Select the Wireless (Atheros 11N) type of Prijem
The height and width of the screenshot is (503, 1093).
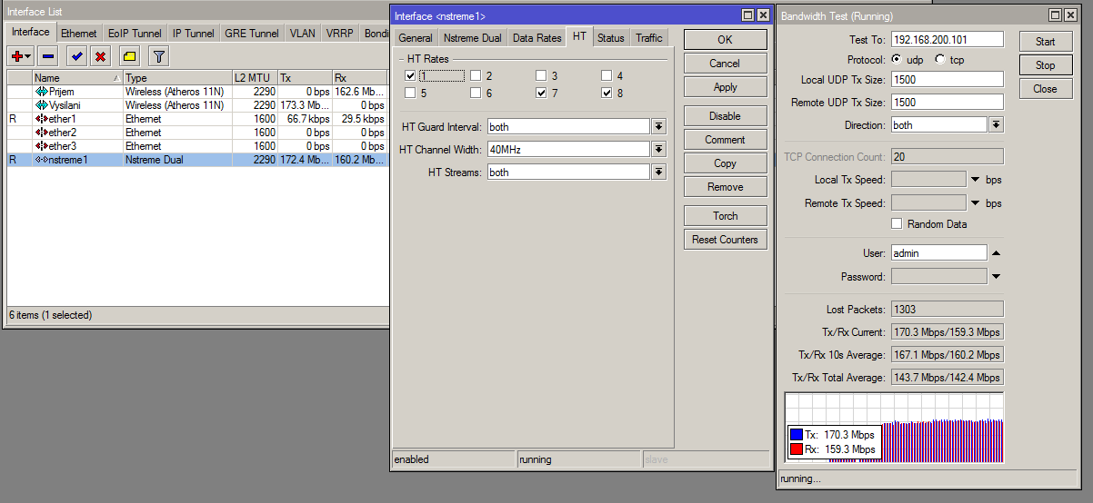click(174, 92)
